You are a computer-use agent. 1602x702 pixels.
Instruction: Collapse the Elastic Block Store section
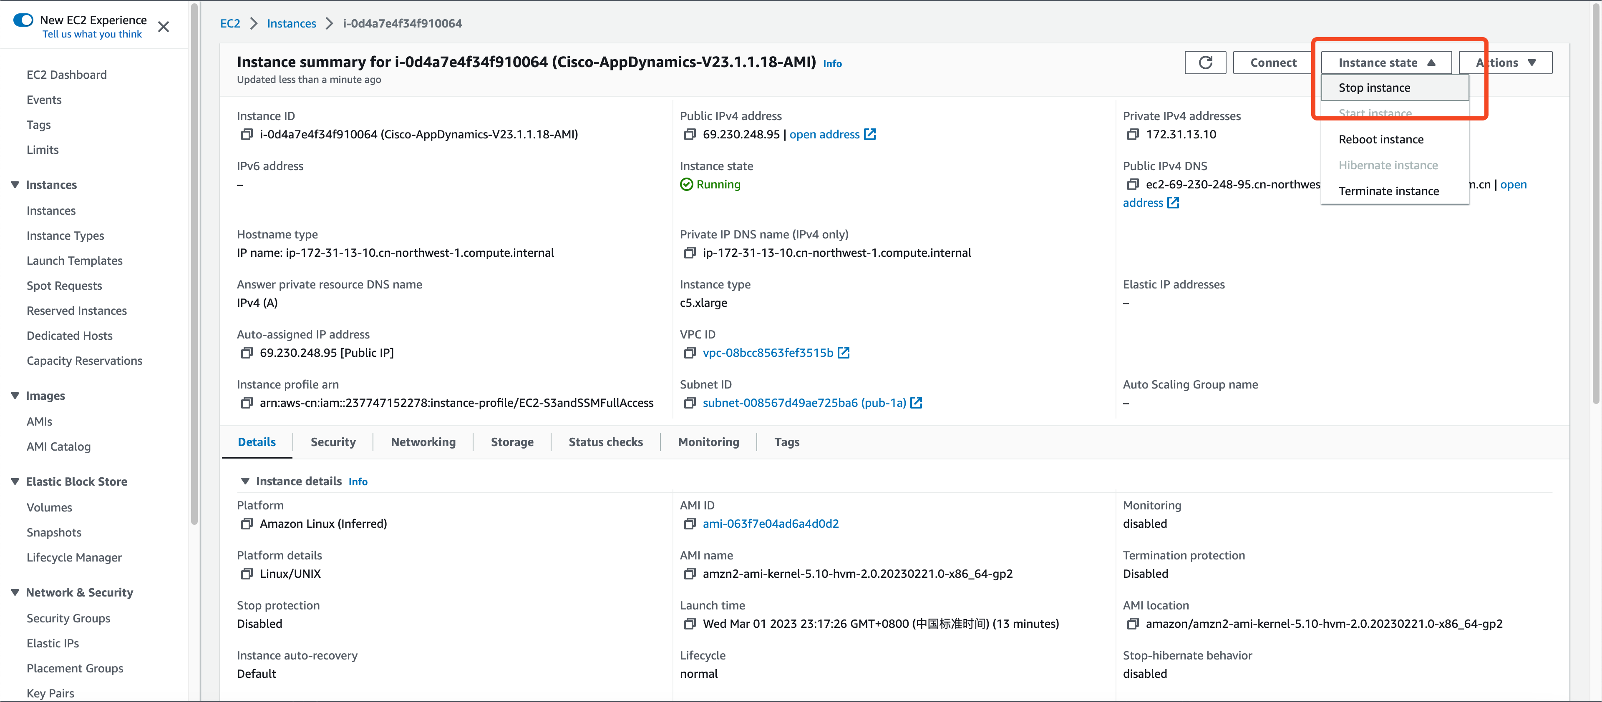click(x=15, y=481)
